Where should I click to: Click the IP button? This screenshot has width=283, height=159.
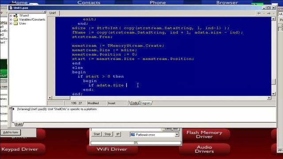point(118,134)
